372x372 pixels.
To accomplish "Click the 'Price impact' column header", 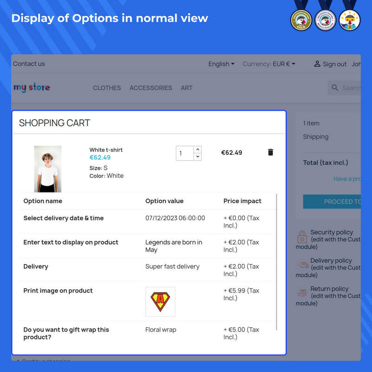I will tap(242, 201).
